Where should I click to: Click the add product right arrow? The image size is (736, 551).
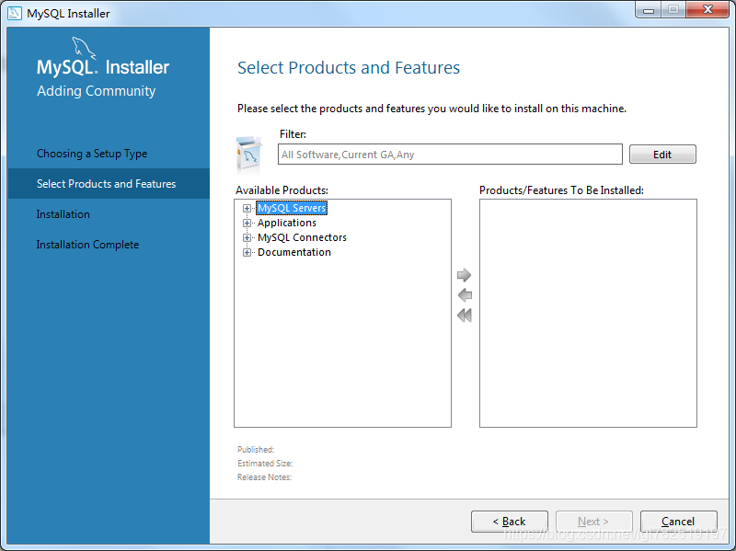[464, 275]
